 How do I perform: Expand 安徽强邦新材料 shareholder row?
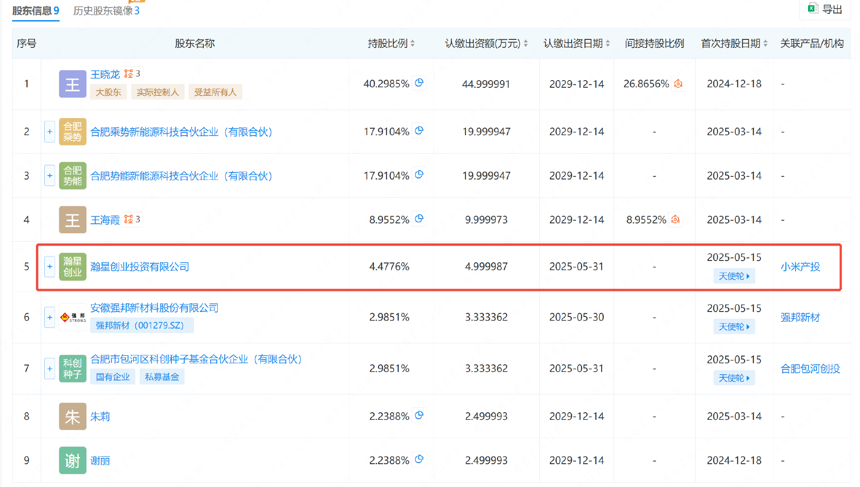coord(50,317)
